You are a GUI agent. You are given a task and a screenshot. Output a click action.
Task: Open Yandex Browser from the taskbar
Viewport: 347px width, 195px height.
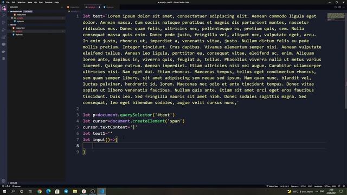pyautogui.click(x=84, y=191)
